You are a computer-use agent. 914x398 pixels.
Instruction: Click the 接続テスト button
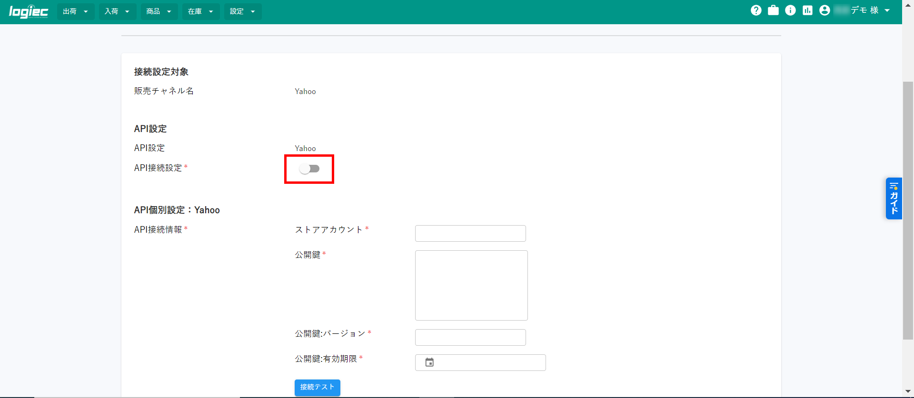tap(317, 387)
